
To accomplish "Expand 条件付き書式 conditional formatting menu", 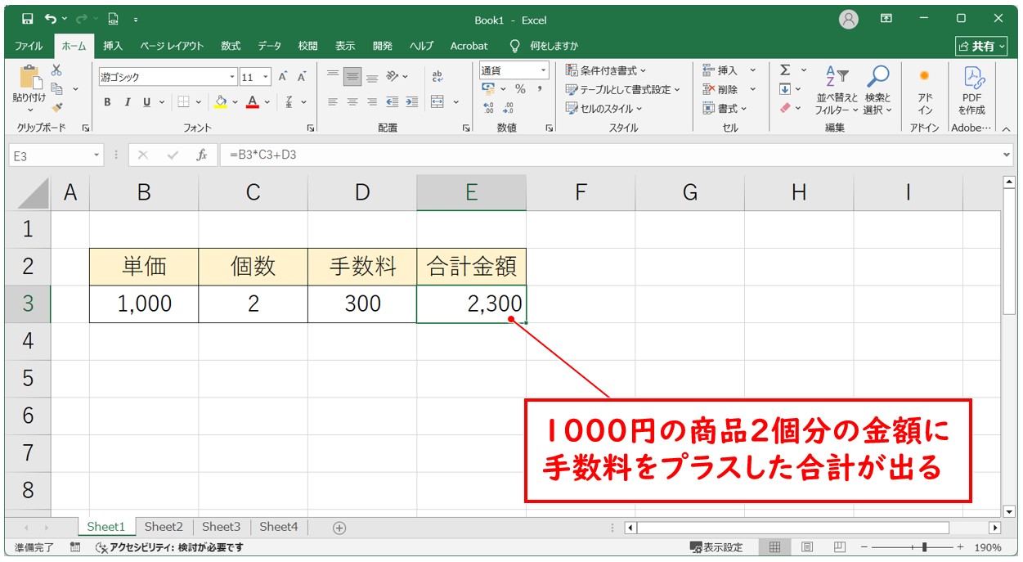I will (x=606, y=70).
